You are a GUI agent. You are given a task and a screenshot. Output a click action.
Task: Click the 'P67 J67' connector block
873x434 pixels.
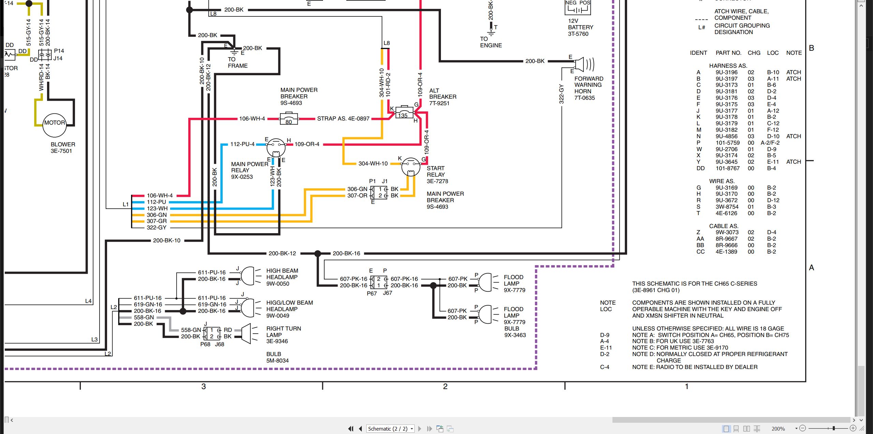(379, 282)
